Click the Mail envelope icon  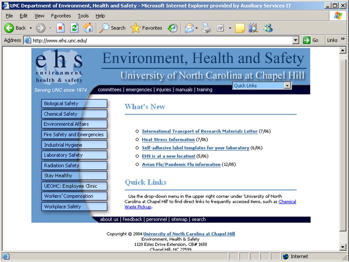[x=189, y=28]
